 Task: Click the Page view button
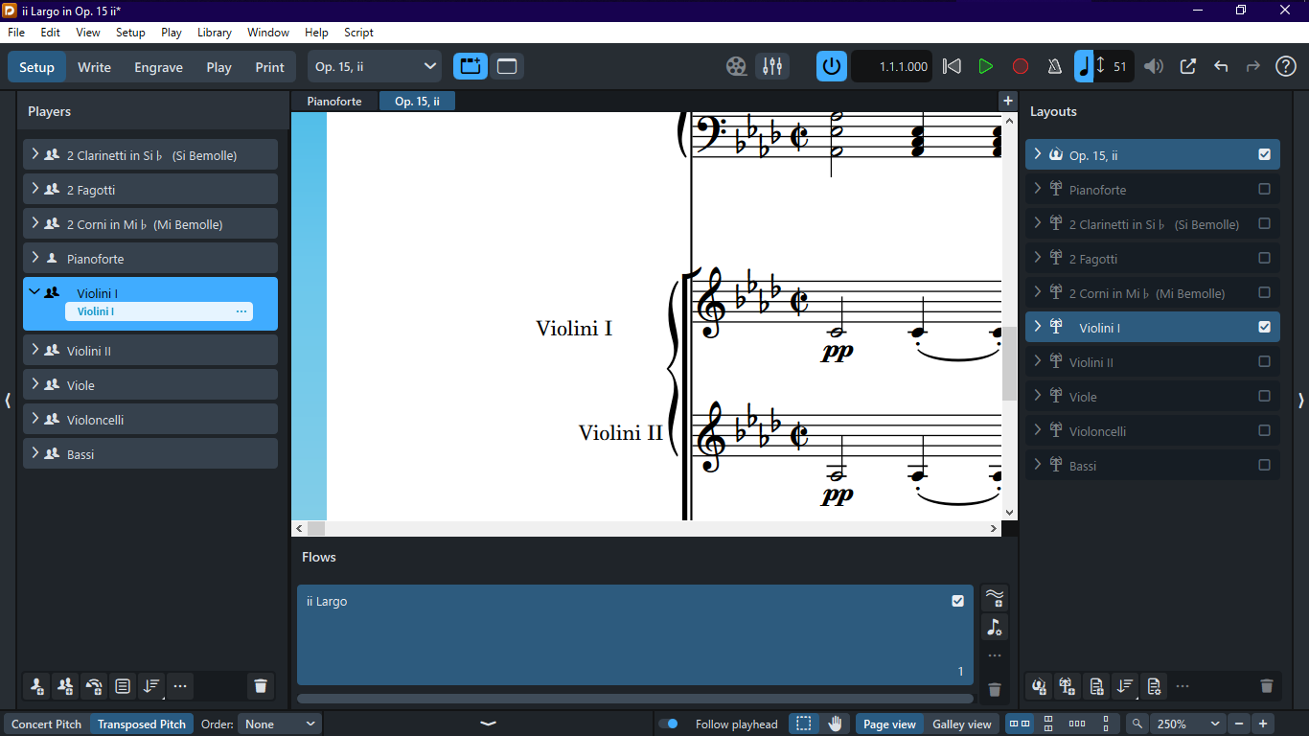pyautogui.click(x=890, y=724)
